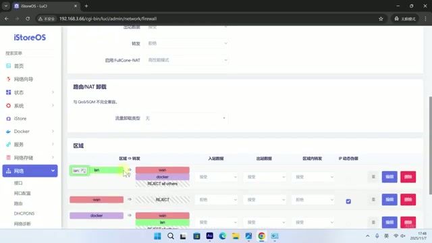
Task: Switch to Chrome on the taskbar
Action: tap(261, 236)
